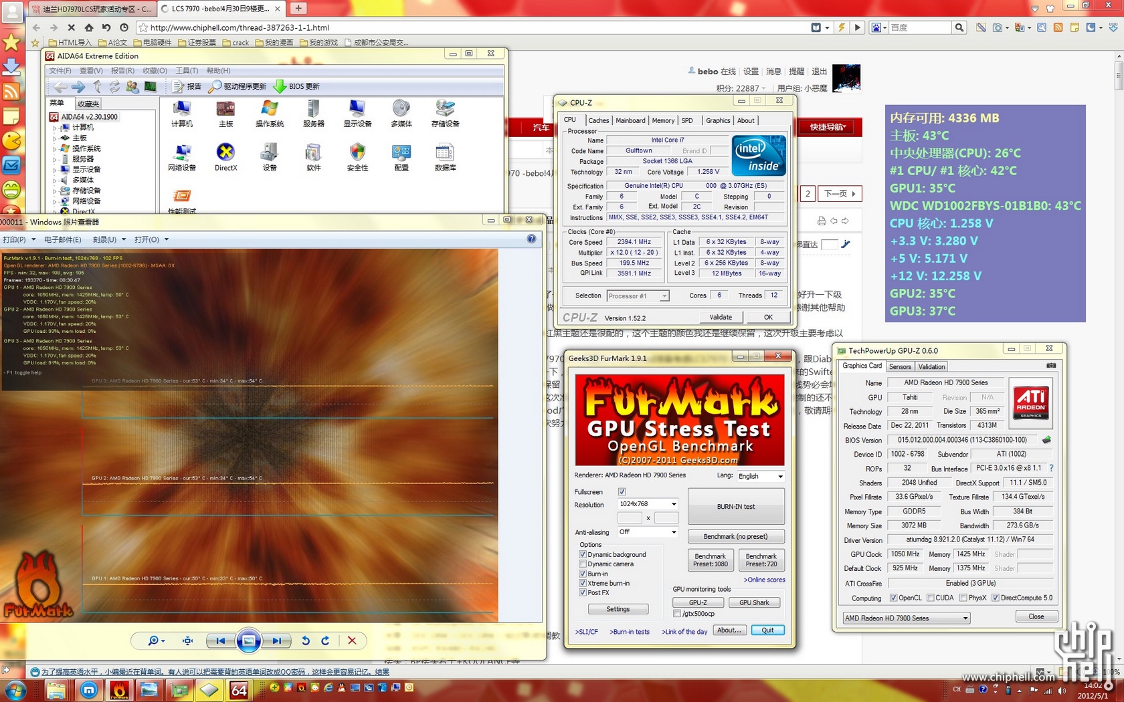This screenshot has width=1124, height=702.
Task: Enable Dynamic camera checkbox in FurMark
Action: coord(583,564)
